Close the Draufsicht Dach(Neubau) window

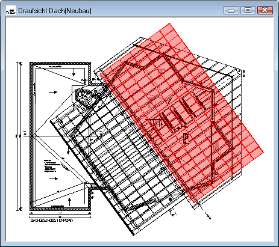tap(265, 10)
